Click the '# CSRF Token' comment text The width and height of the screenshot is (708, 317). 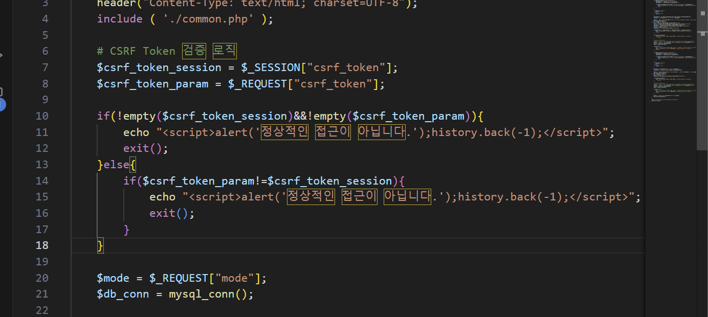click(x=136, y=51)
